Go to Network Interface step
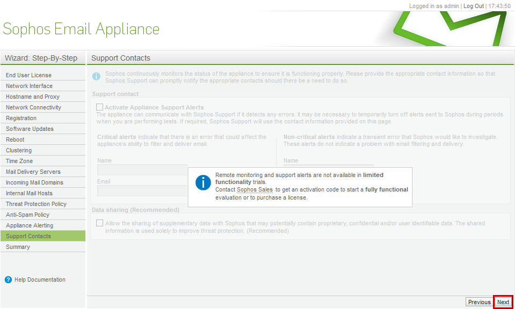The height and width of the screenshot is (309, 515). [x=43, y=86]
